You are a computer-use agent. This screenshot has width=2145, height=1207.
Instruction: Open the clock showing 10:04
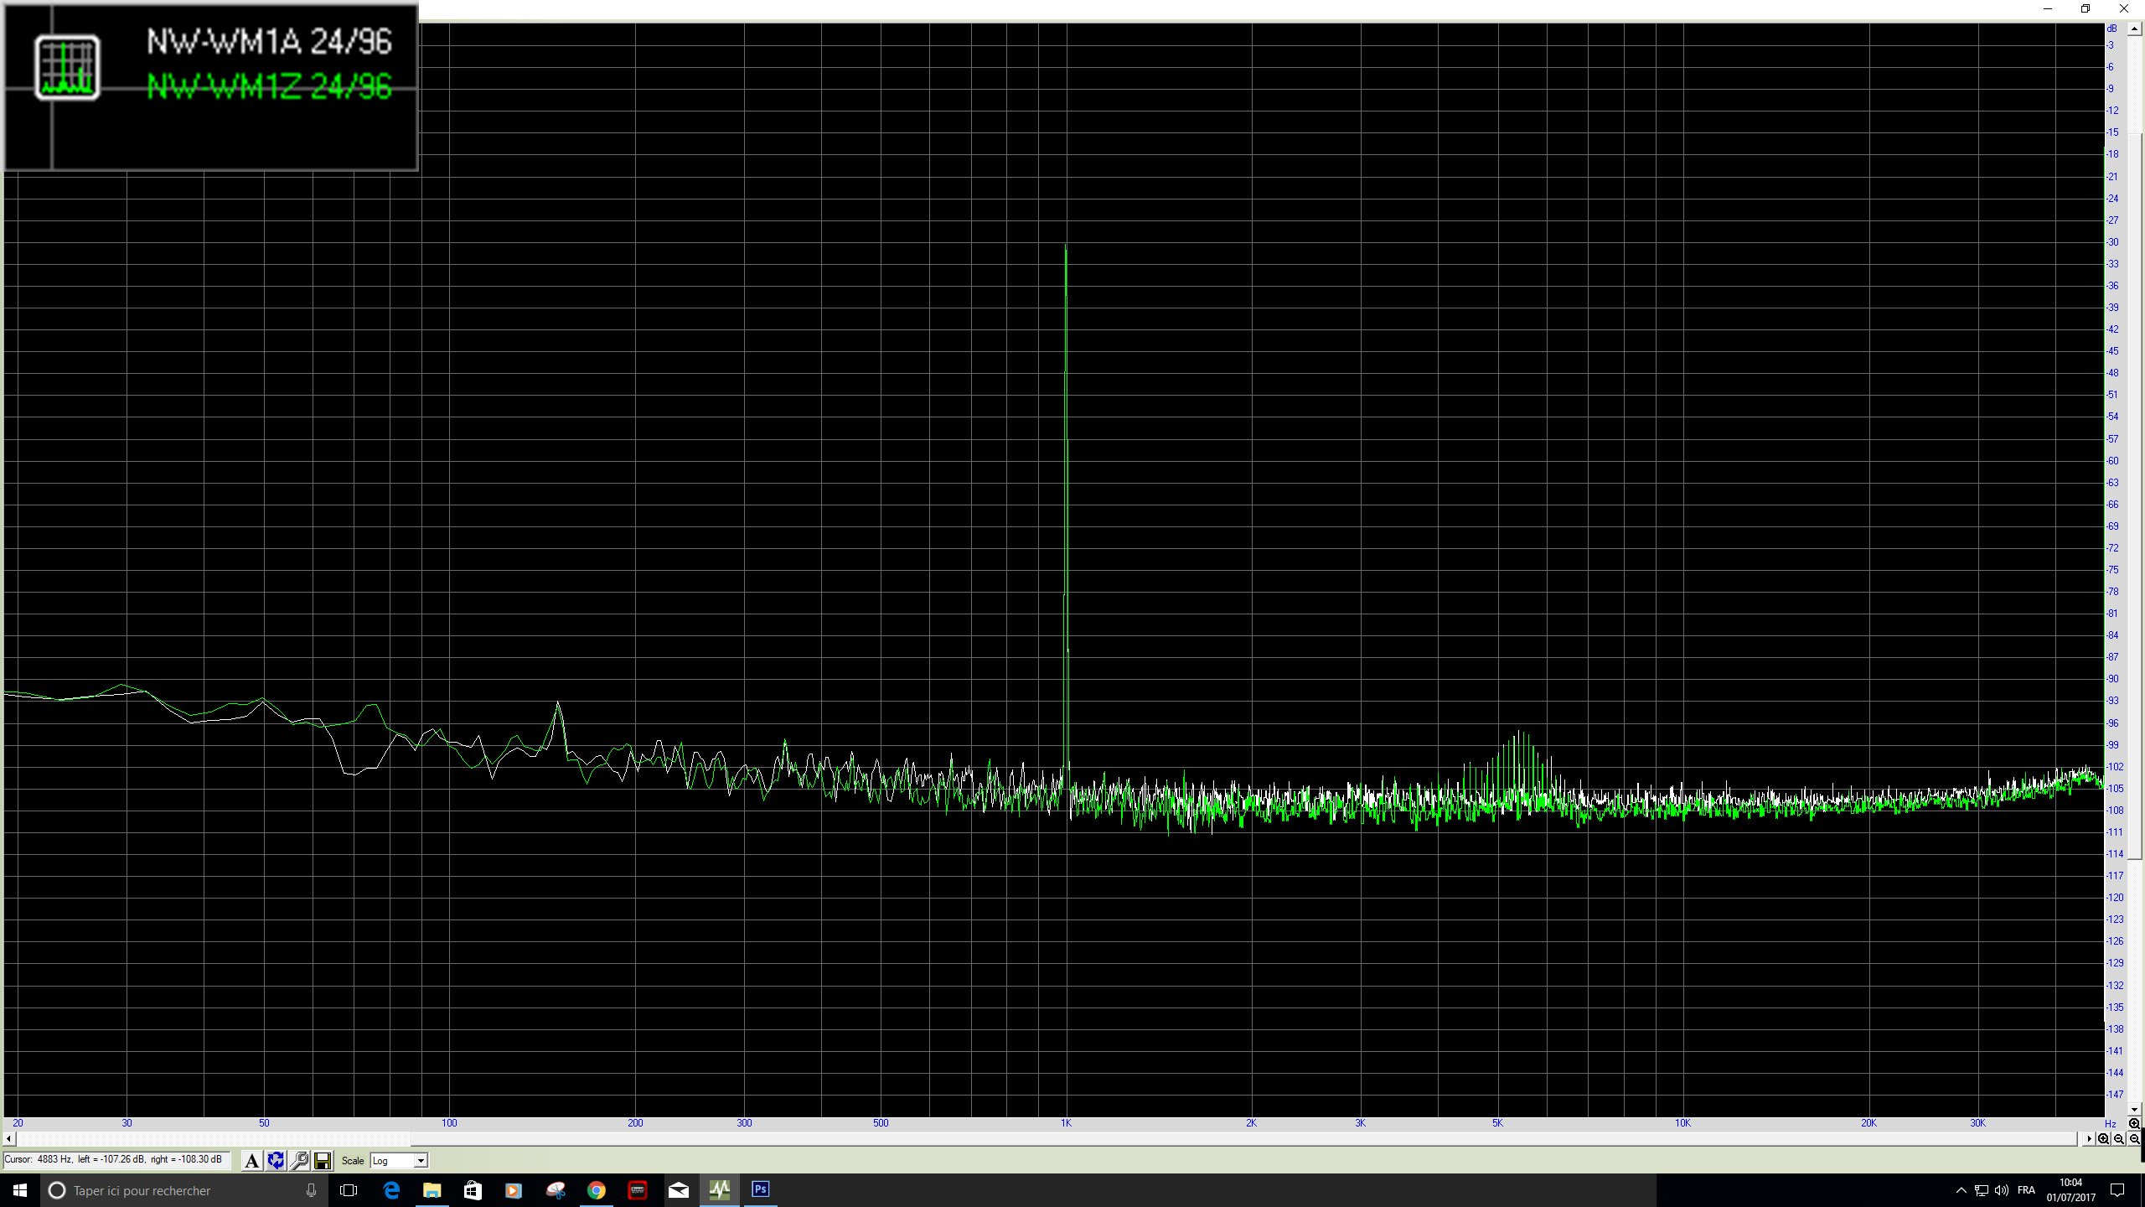(2070, 1190)
